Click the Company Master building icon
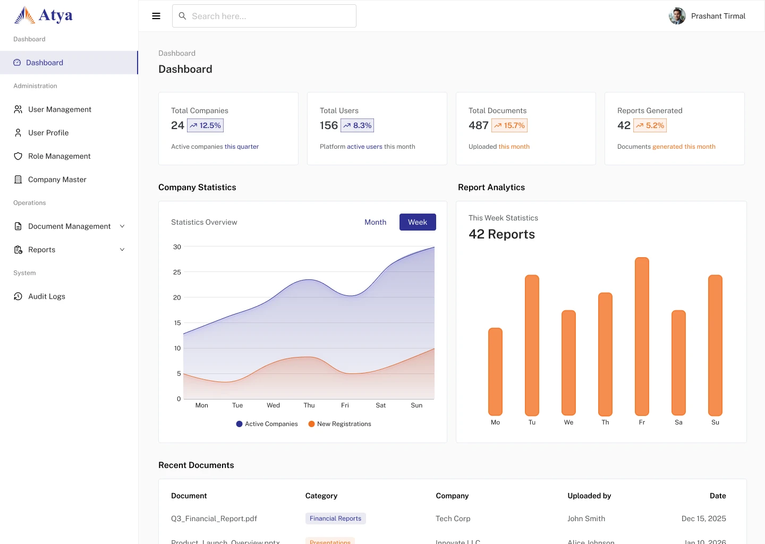The width and height of the screenshot is (765, 544). [x=18, y=180]
